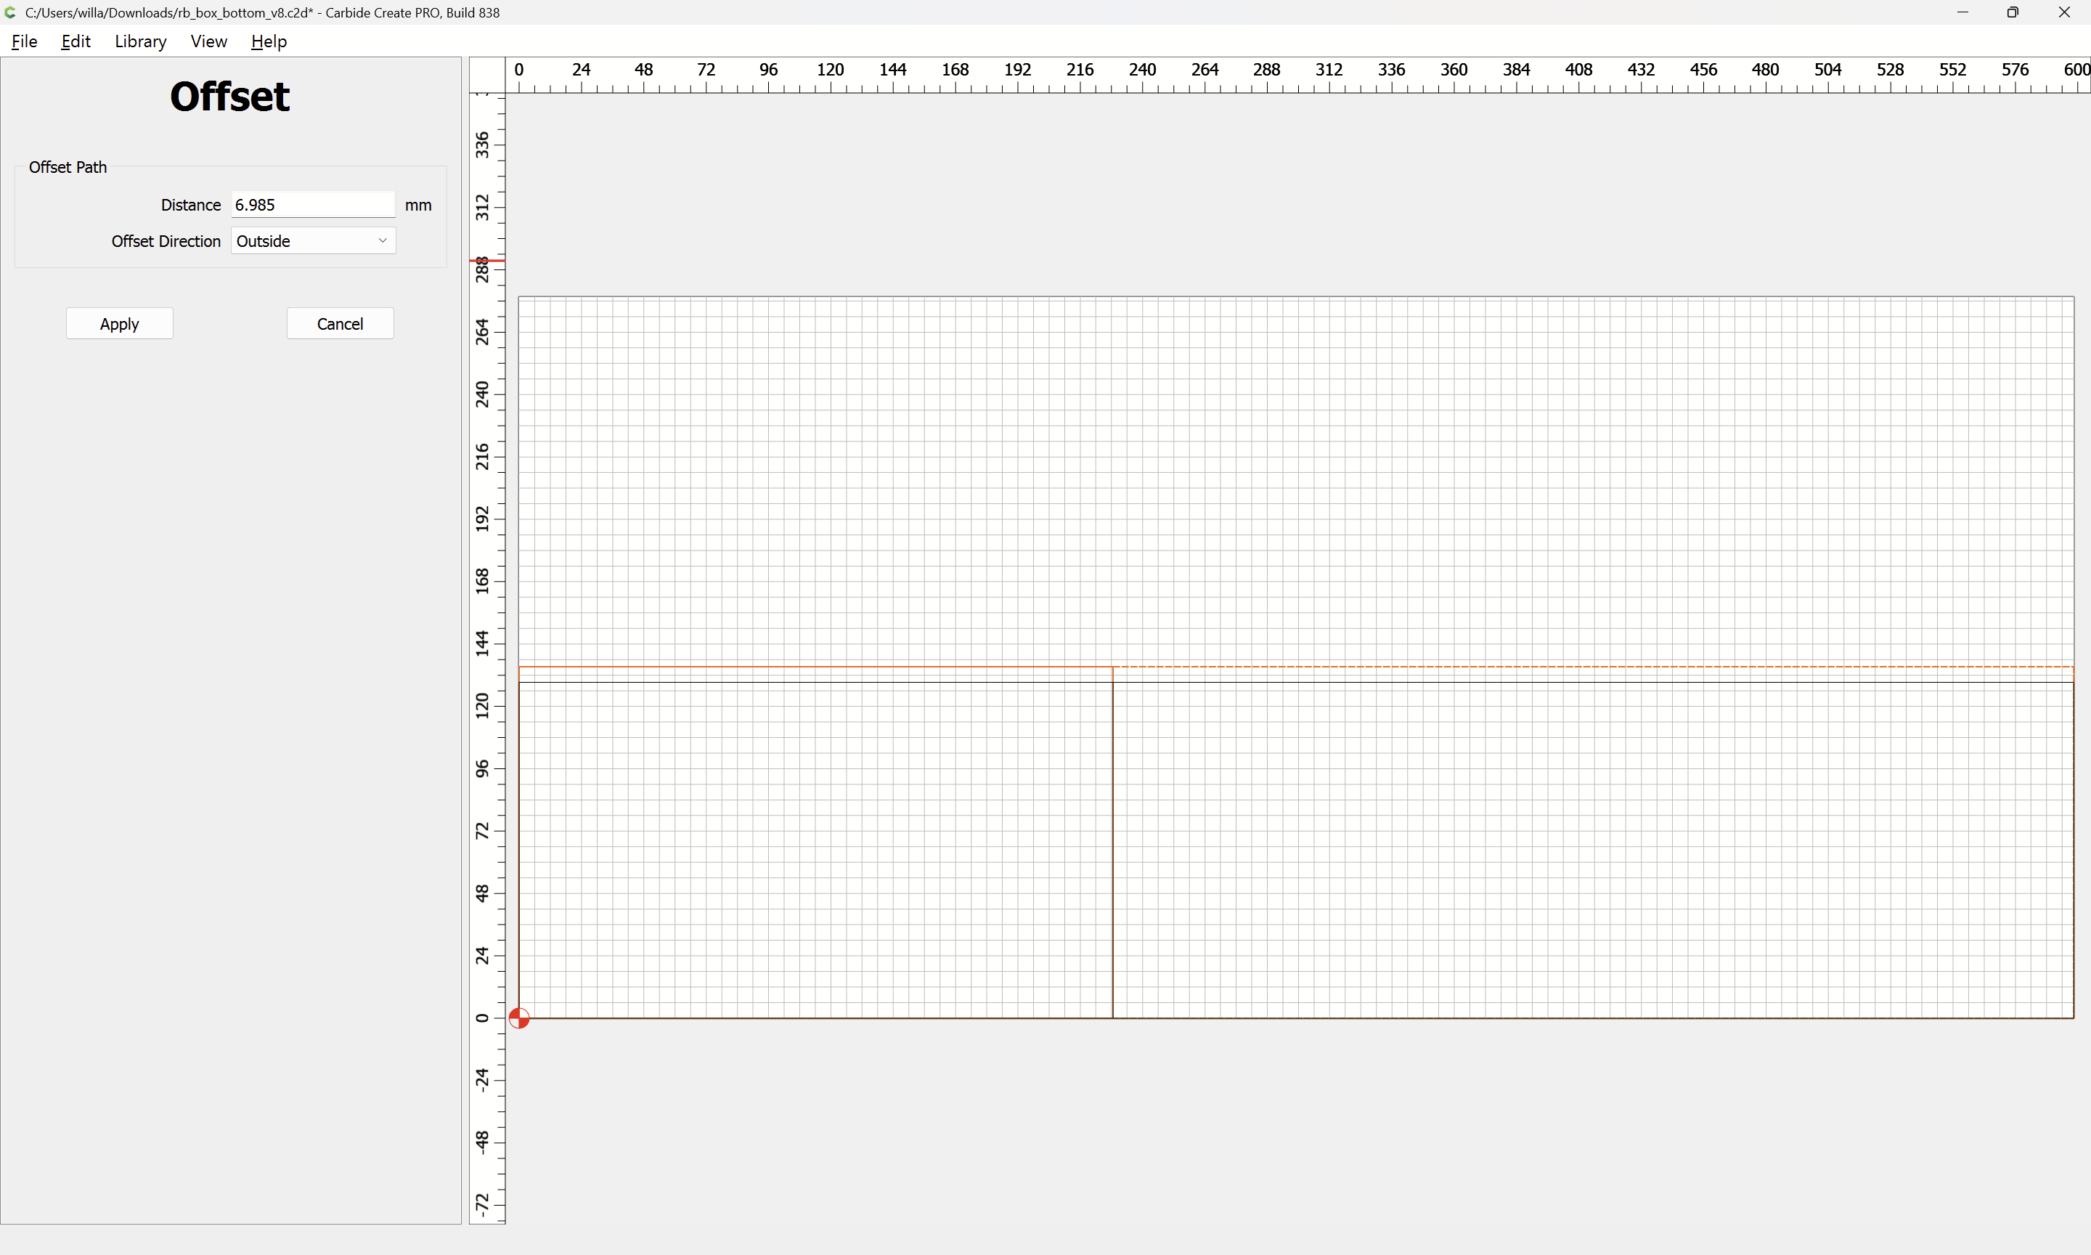Image resolution: width=2091 pixels, height=1255 pixels.
Task: Click the 144 mark on the vertical ruler
Action: tap(483, 643)
